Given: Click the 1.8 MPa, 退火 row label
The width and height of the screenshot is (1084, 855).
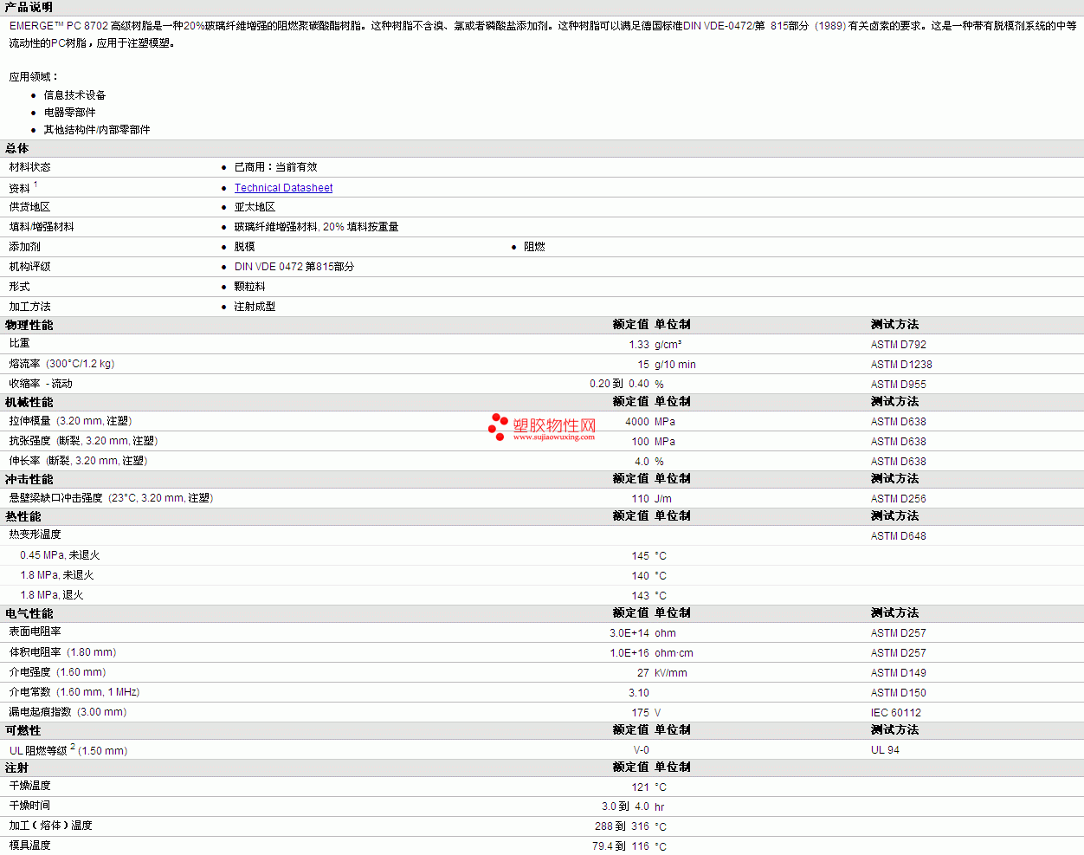Looking at the screenshot, I should (x=52, y=595).
